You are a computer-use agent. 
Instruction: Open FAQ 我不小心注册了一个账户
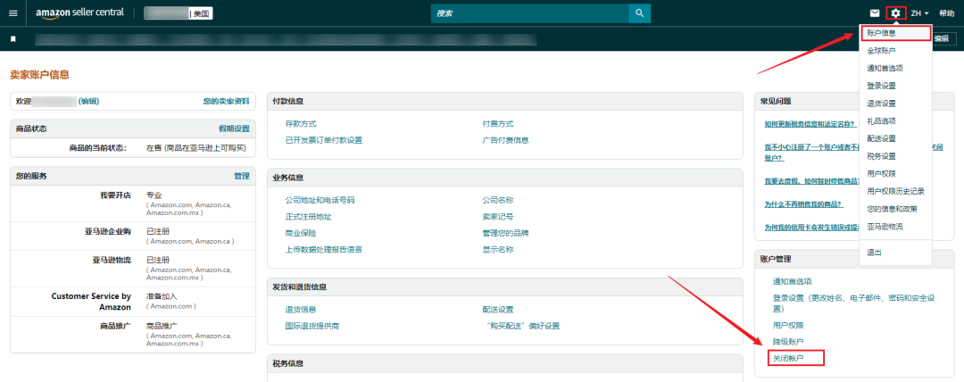pos(811,147)
